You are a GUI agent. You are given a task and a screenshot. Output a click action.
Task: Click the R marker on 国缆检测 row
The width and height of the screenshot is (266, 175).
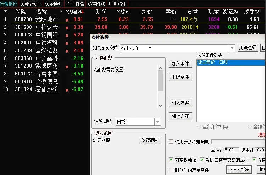click(x=67, y=51)
